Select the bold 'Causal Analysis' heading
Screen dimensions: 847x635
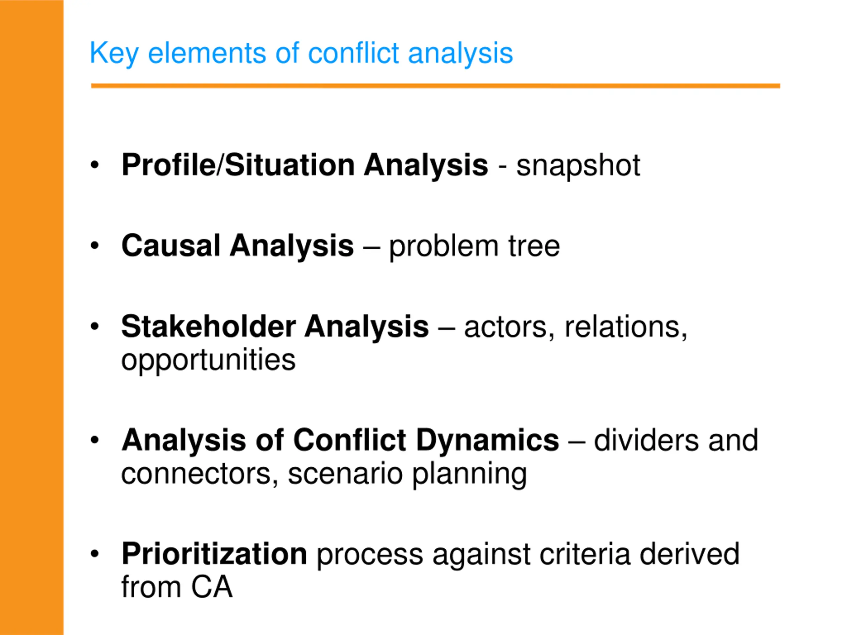coord(238,246)
